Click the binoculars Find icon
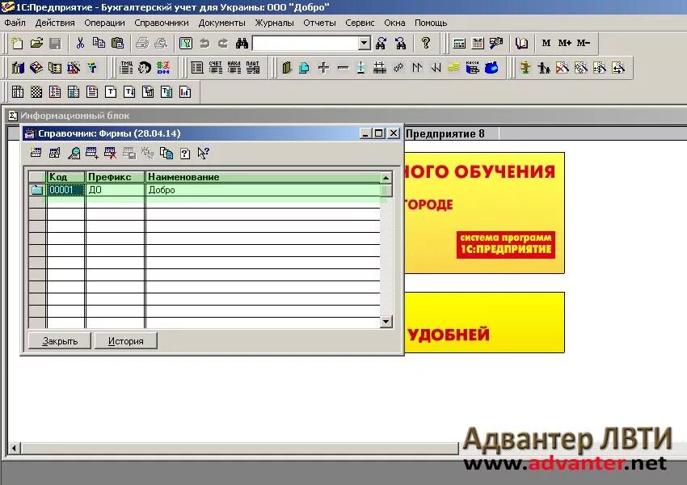This screenshot has width=687, height=485. point(242,43)
